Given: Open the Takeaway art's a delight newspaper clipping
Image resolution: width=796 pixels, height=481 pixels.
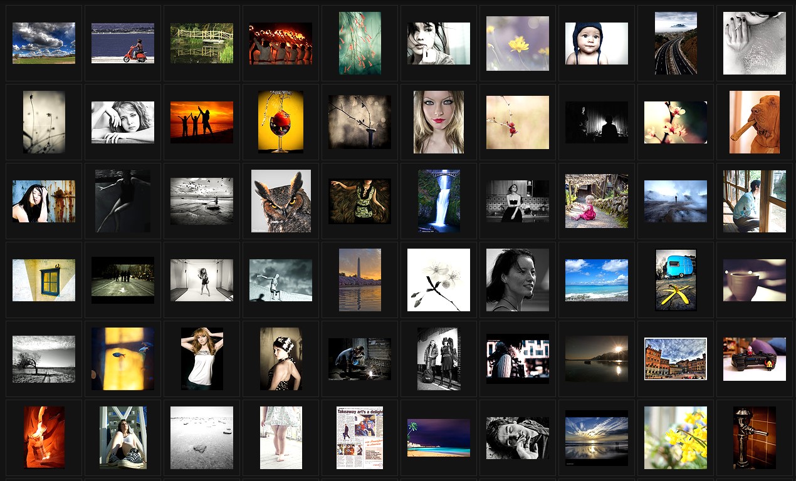Looking at the screenshot, I should pos(360,437).
